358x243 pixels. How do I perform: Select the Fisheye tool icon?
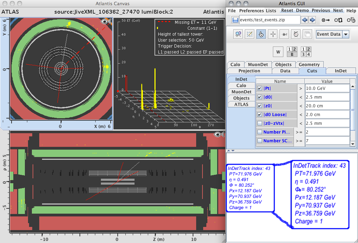[x=284, y=34]
